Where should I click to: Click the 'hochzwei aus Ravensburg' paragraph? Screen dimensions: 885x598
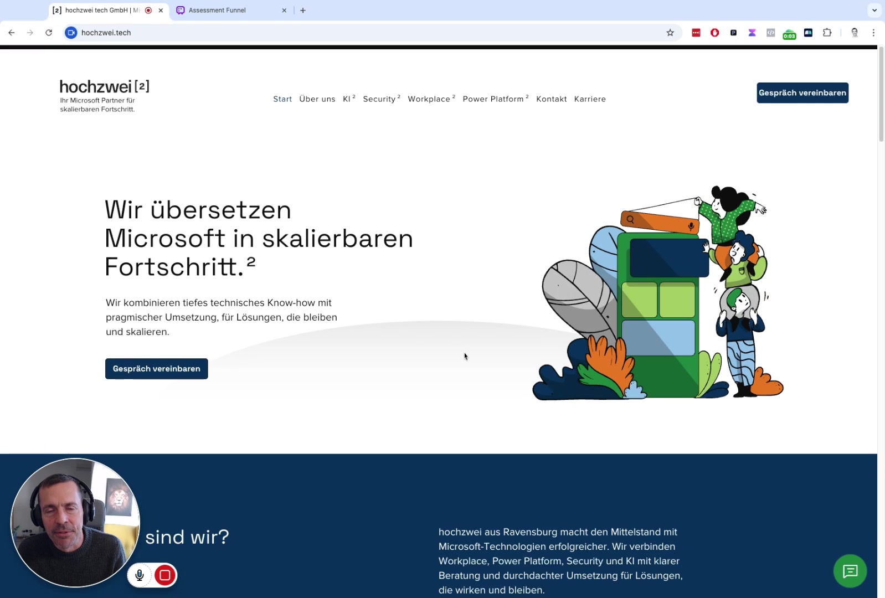point(560,561)
